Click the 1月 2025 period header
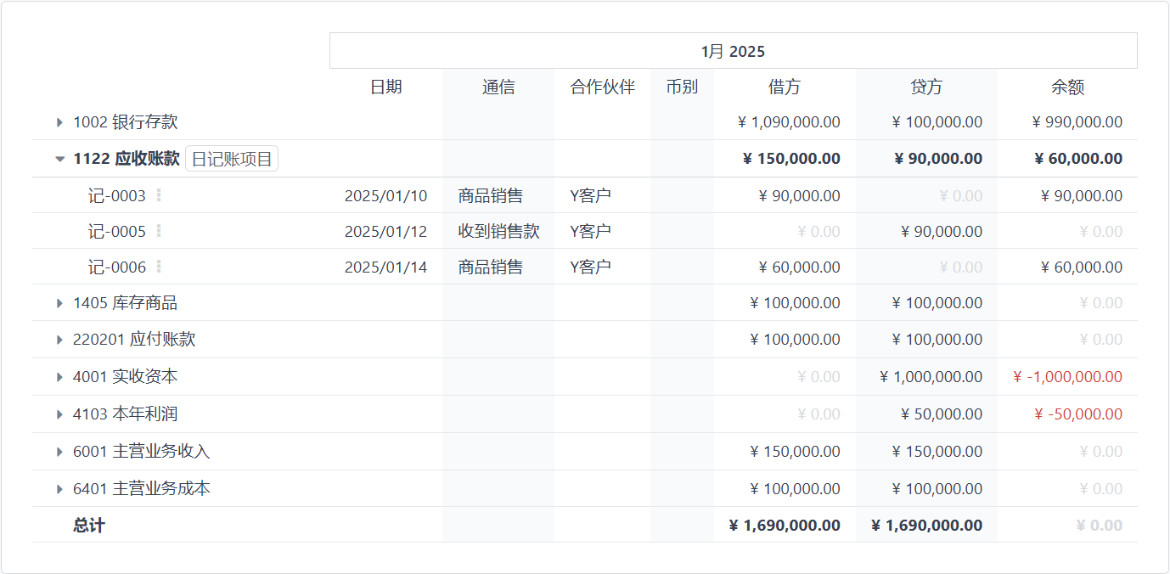The height and width of the screenshot is (574, 1170). click(x=733, y=51)
